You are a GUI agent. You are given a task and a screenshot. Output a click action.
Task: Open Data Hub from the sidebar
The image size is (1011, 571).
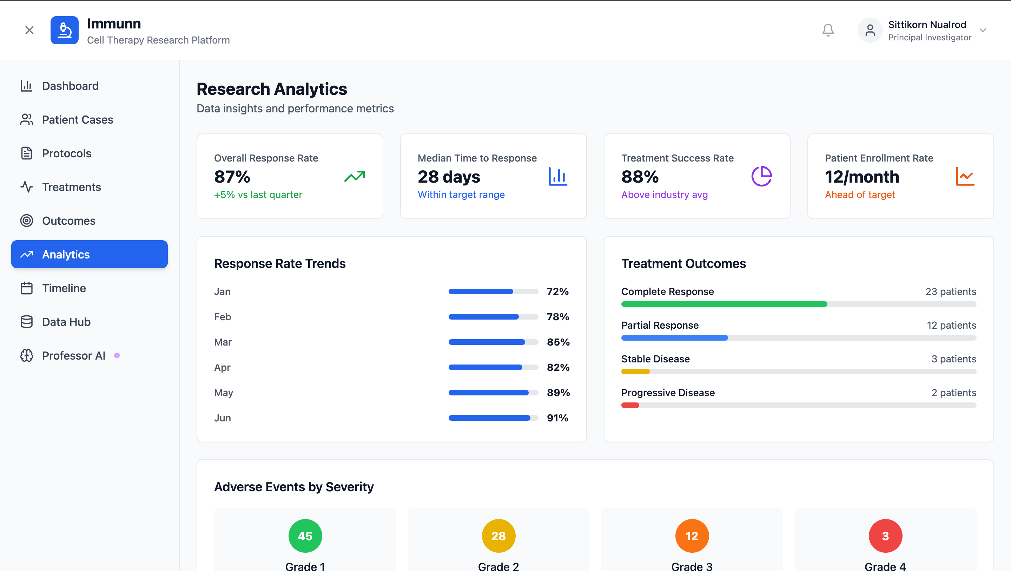click(66, 322)
